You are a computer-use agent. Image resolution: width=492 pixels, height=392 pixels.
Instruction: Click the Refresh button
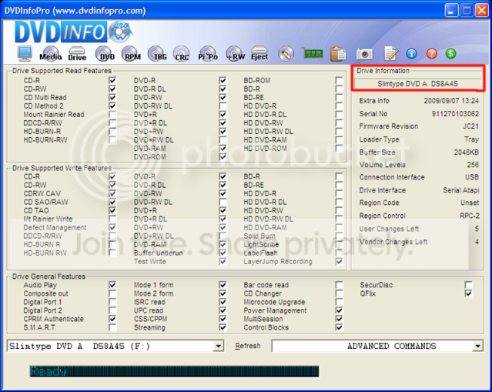tap(248, 346)
